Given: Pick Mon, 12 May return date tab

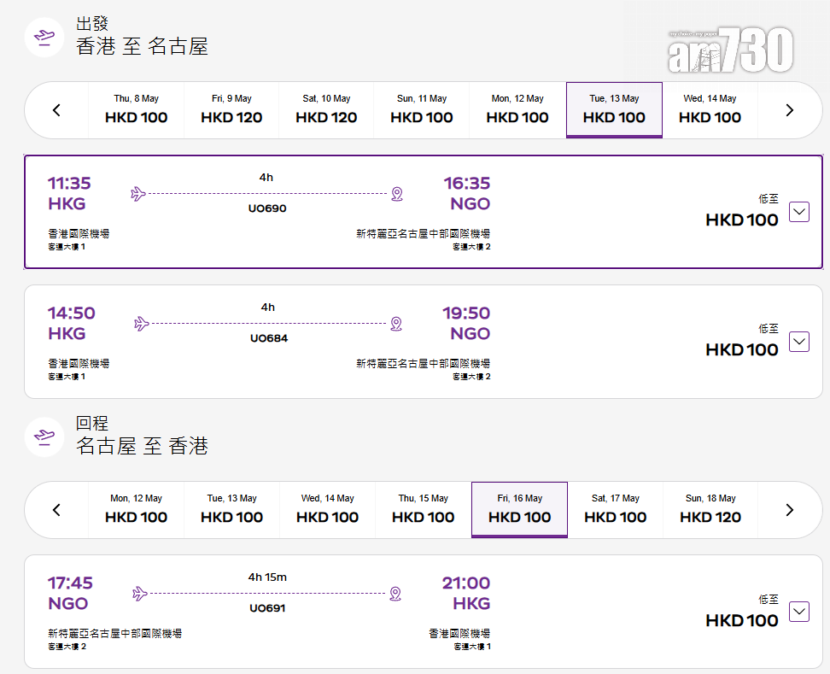Looking at the screenshot, I should (x=137, y=510).
